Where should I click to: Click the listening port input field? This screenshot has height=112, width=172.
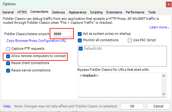pos(63,34)
